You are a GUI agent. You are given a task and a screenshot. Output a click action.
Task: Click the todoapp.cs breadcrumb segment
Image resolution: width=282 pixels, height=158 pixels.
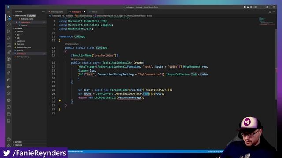[56, 16]
